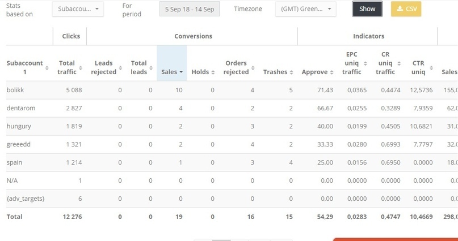Screen dimensions: 458x241
Task: Click bolikk total traffic value 5 088
Action: [74, 90]
